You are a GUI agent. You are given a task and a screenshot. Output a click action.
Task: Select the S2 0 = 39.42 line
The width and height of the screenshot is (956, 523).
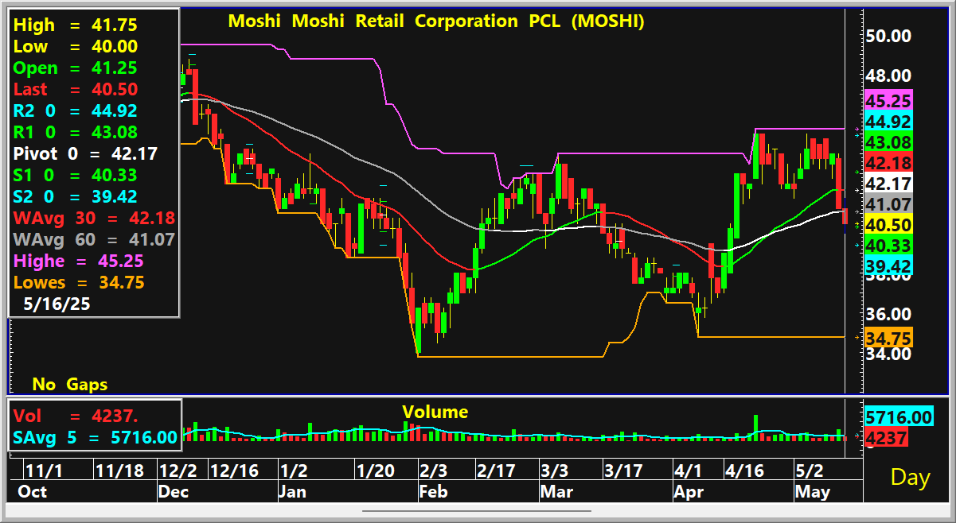[75, 196]
